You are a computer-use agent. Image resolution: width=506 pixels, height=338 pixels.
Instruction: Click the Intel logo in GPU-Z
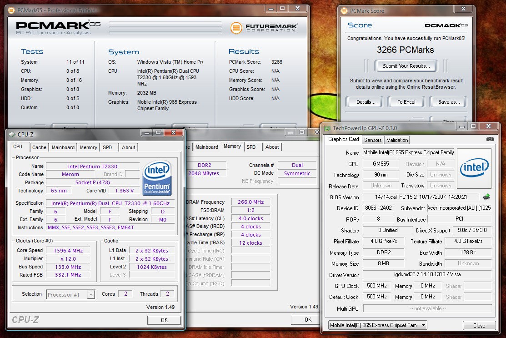point(474,168)
